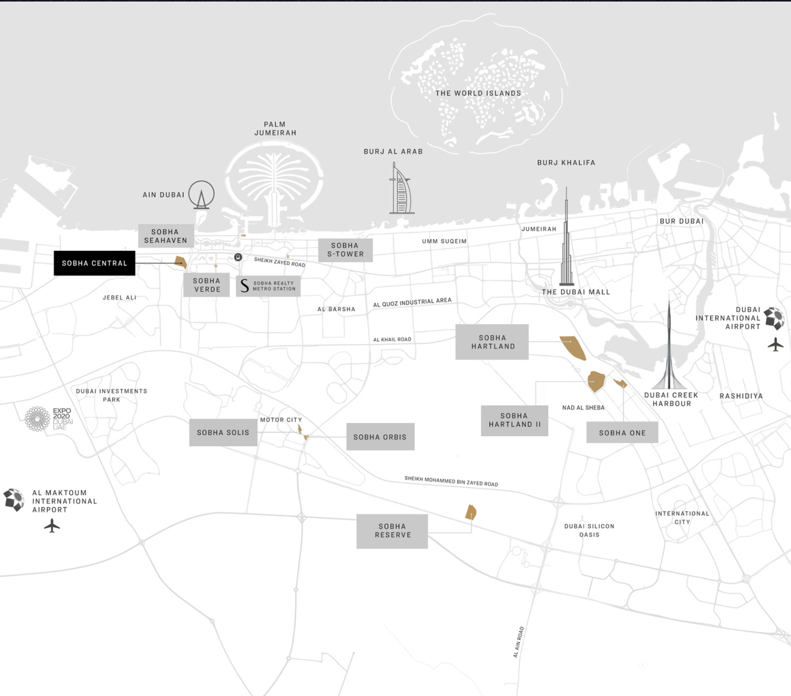Click the Nad Al Sheba label
Screen dimensions: 791x696
(583, 408)
